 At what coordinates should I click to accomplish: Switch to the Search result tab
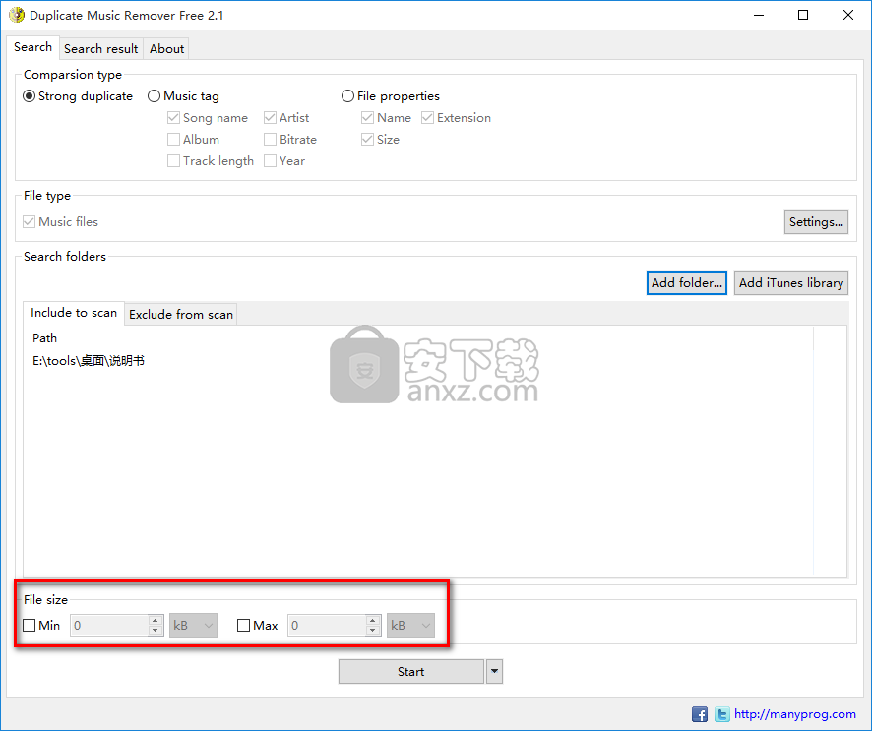[x=101, y=49]
